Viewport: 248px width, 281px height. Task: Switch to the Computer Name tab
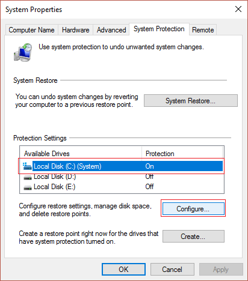pyautogui.click(x=31, y=30)
